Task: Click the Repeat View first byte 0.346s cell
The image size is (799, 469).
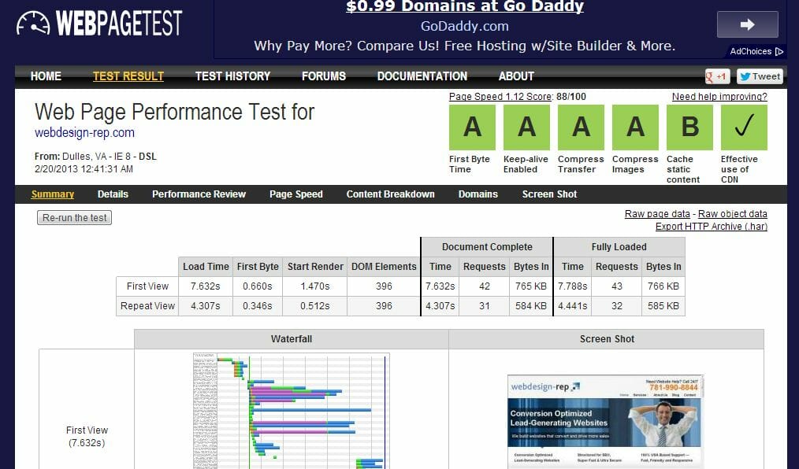Action: click(x=258, y=306)
